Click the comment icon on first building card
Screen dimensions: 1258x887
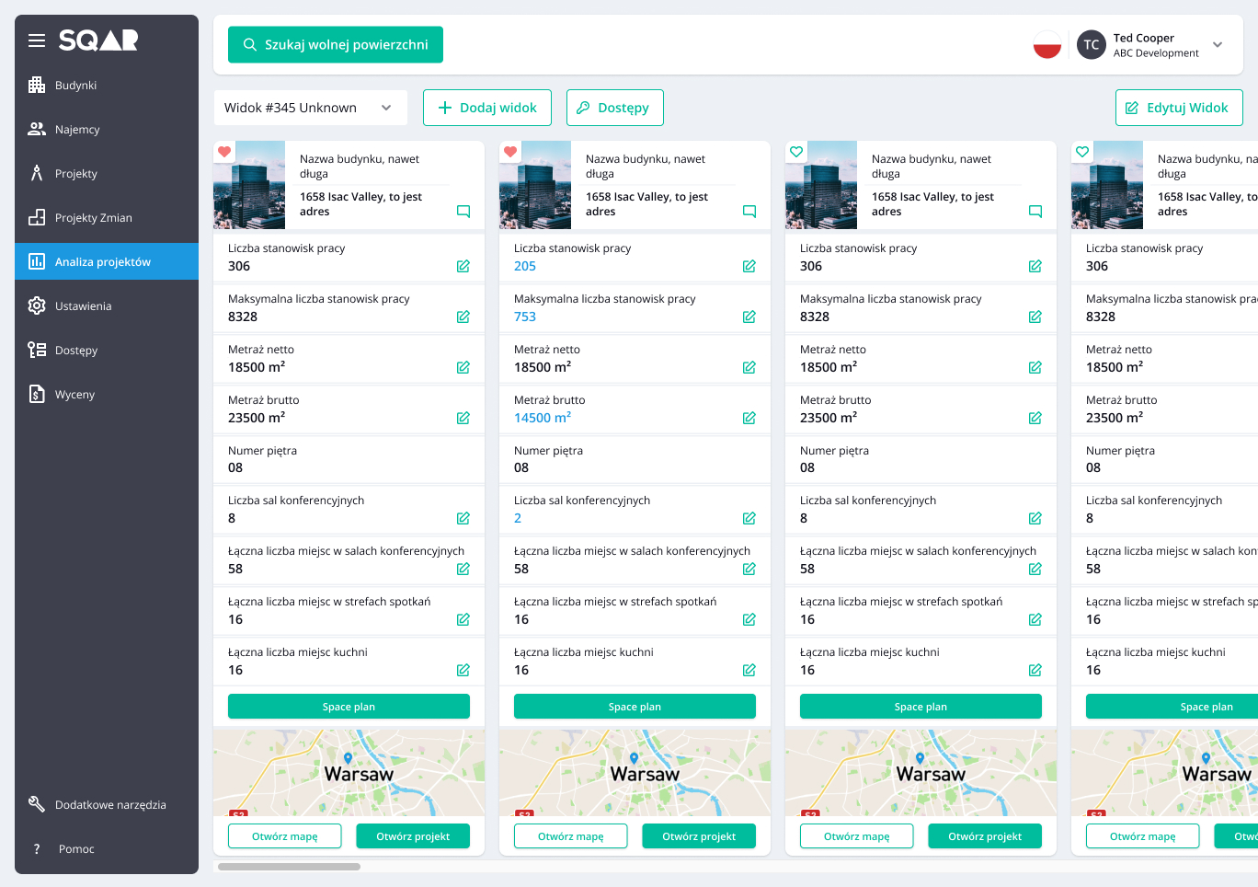coord(463,212)
